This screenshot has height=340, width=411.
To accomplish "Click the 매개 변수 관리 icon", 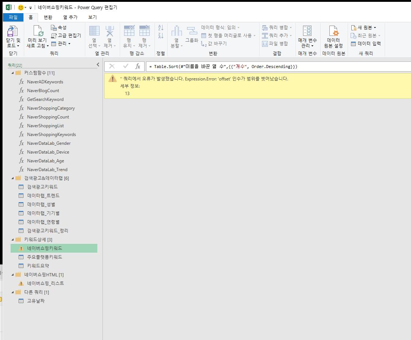I will point(307,32).
